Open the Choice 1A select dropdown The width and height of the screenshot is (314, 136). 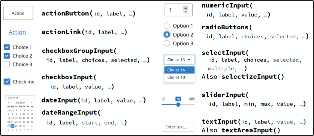point(179,60)
